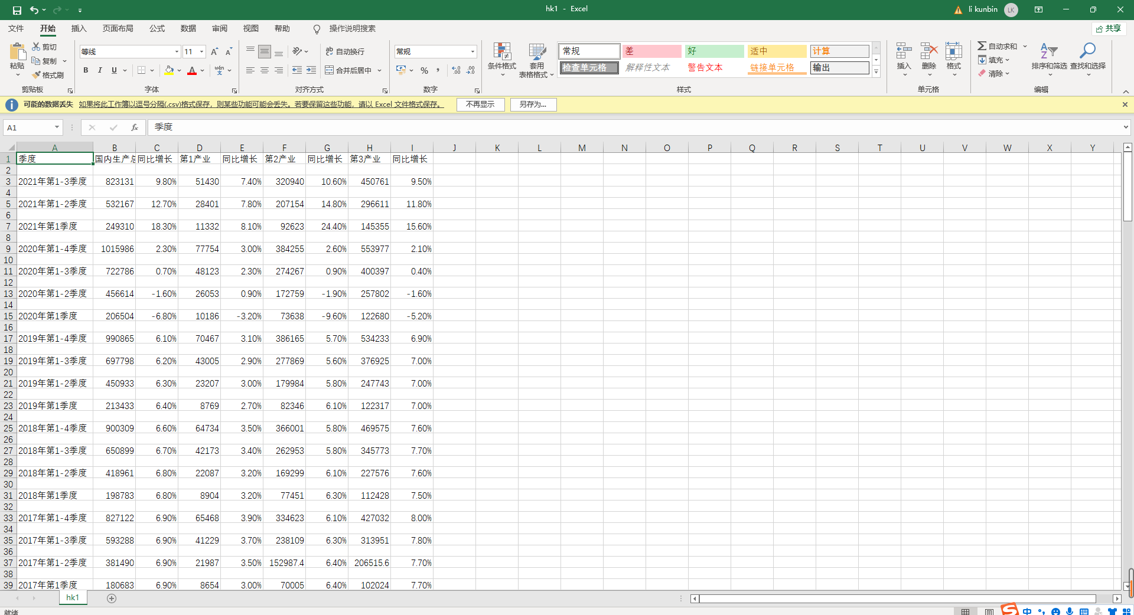This screenshot has height=615, width=1134.
Task: Click the Insert cells icon
Action: coord(904,51)
